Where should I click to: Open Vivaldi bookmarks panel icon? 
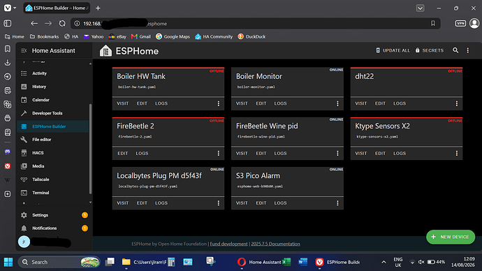8,49
